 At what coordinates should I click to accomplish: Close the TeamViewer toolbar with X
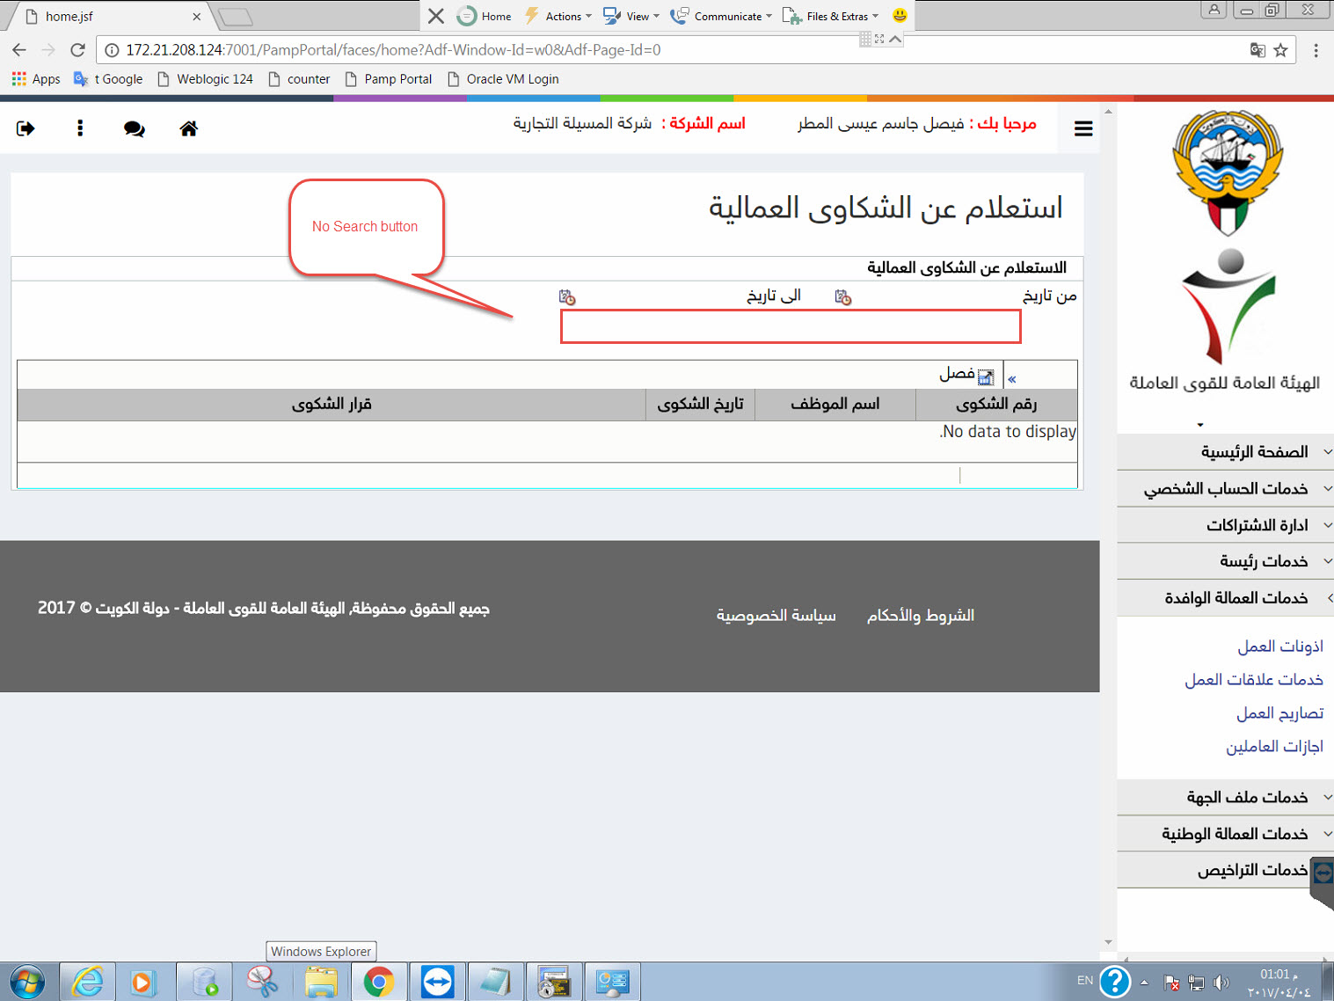coord(436,16)
